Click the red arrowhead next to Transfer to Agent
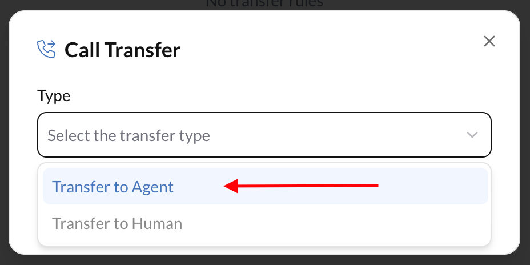Image resolution: width=530 pixels, height=265 pixels. tap(230, 186)
